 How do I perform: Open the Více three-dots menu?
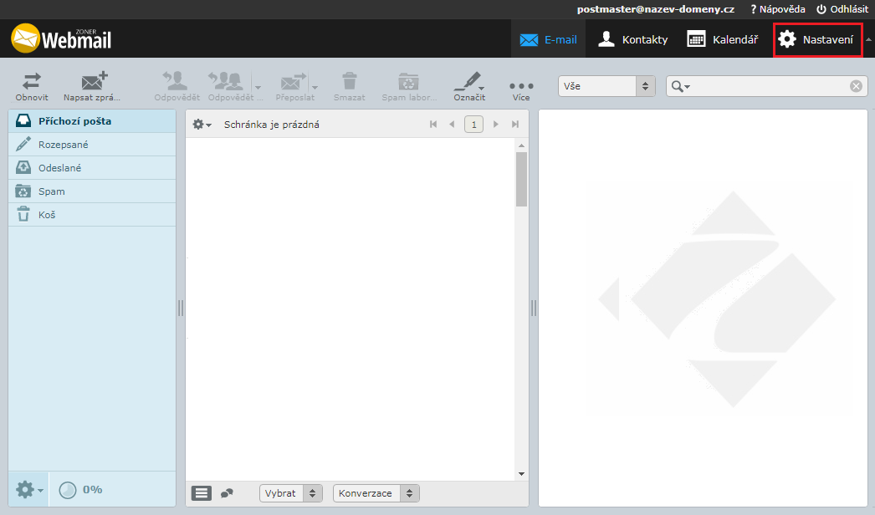pyautogui.click(x=521, y=86)
